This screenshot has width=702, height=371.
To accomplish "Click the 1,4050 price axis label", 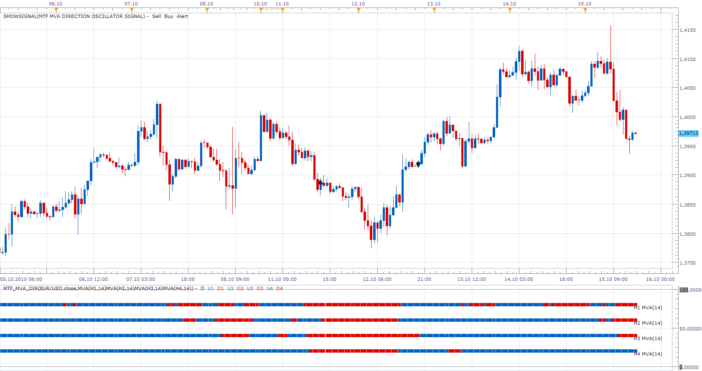I will click(687, 88).
